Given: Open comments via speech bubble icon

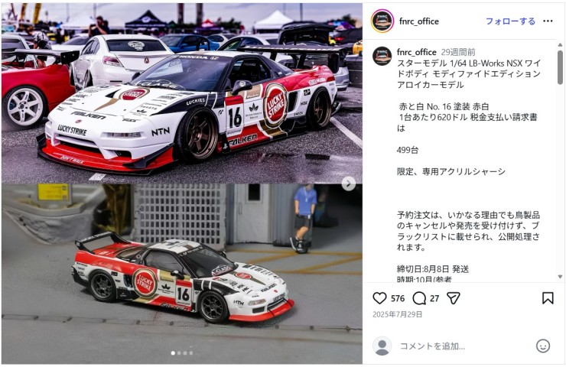Looking at the screenshot, I should tap(419, 298).
